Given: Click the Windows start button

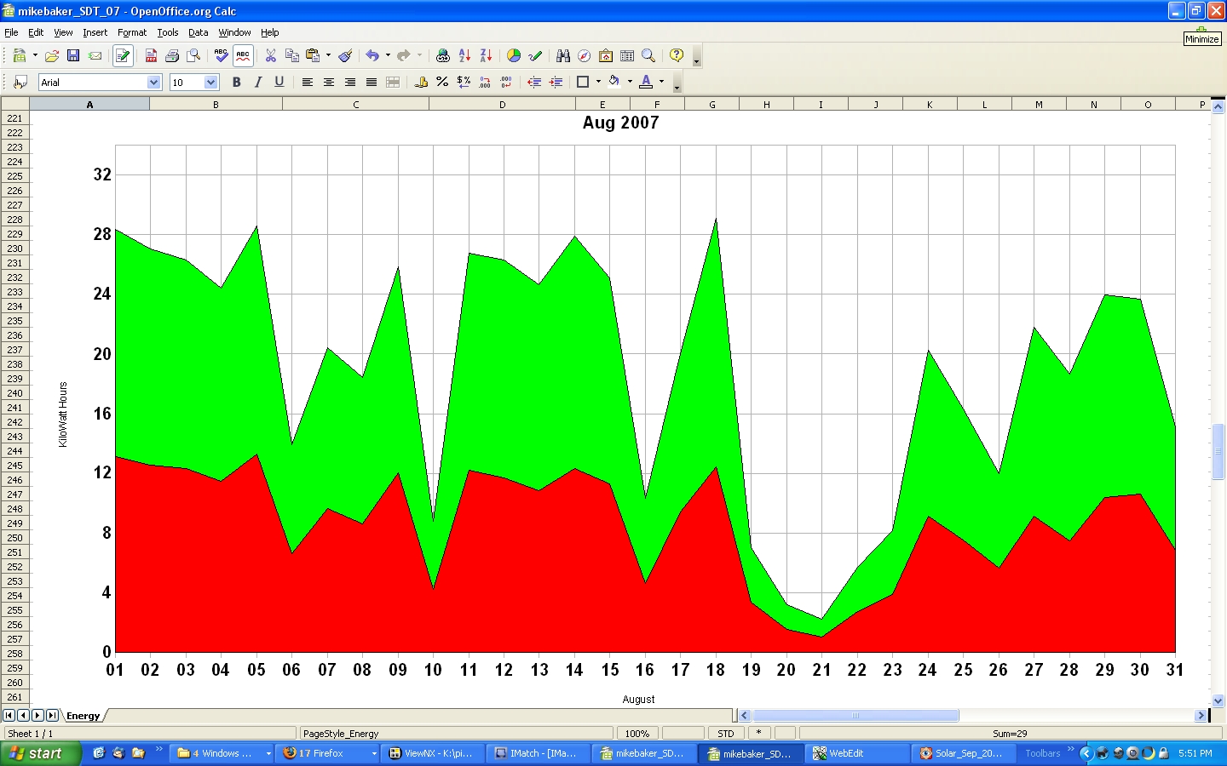Looking at the screenshot, I should tap(40, 753).
